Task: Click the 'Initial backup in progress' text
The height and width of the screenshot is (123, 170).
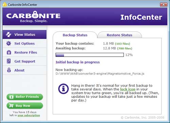Action: pyautogui.click(x=78, y=62)
